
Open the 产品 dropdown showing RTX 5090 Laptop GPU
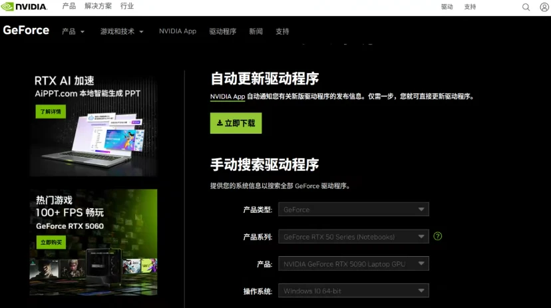click(x=353, y=264)
